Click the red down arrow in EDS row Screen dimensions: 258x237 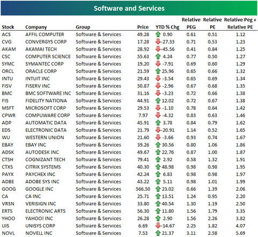[158, 130]
